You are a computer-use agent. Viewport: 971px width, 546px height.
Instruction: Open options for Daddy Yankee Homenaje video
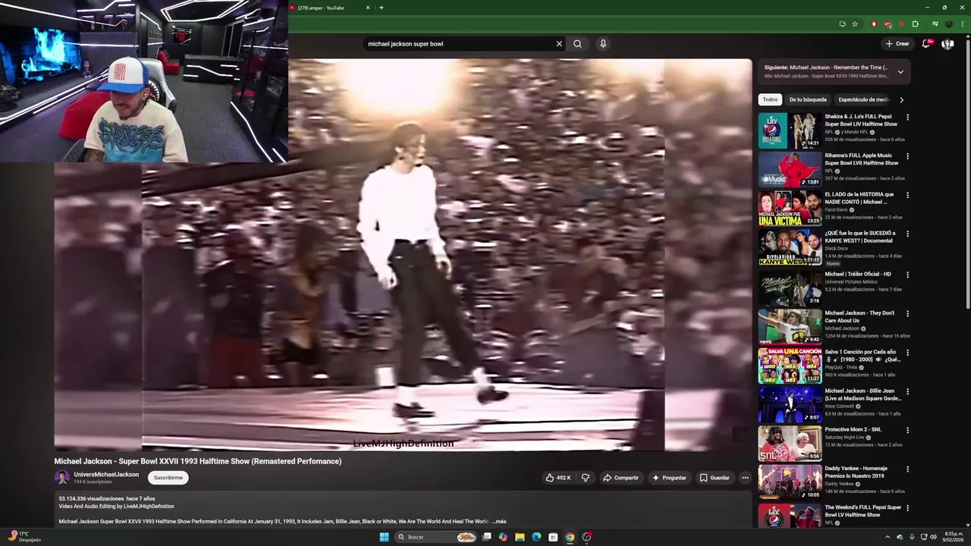tap(907, 469)
